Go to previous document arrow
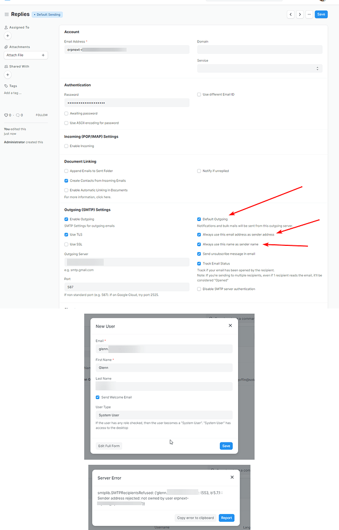The width and height of the screenshot is (339, 530). click(x=291, y=14)
